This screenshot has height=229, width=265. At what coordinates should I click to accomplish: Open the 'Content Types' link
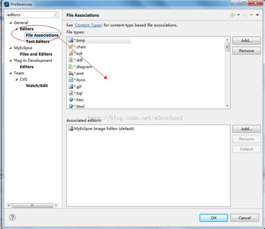point(88,25)
